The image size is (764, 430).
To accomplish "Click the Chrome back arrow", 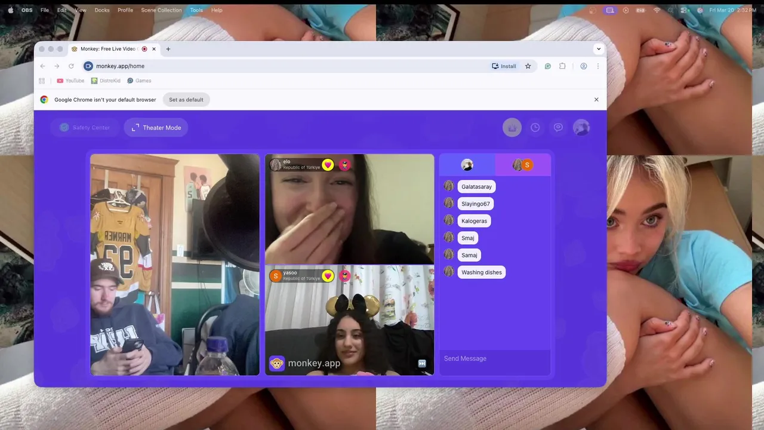I will pos(42,66).
